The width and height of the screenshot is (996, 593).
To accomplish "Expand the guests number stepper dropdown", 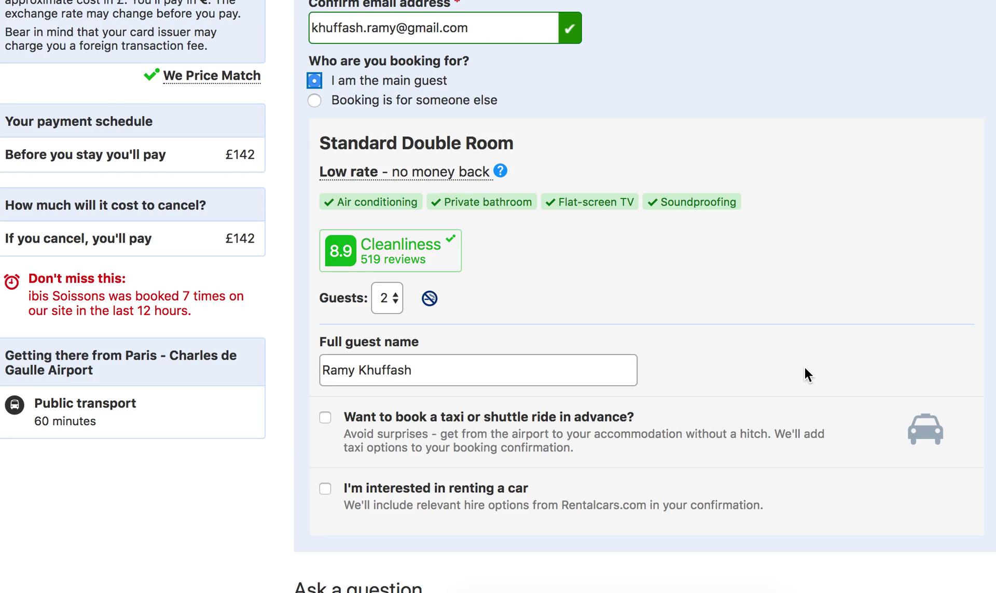I will (387, 297).
